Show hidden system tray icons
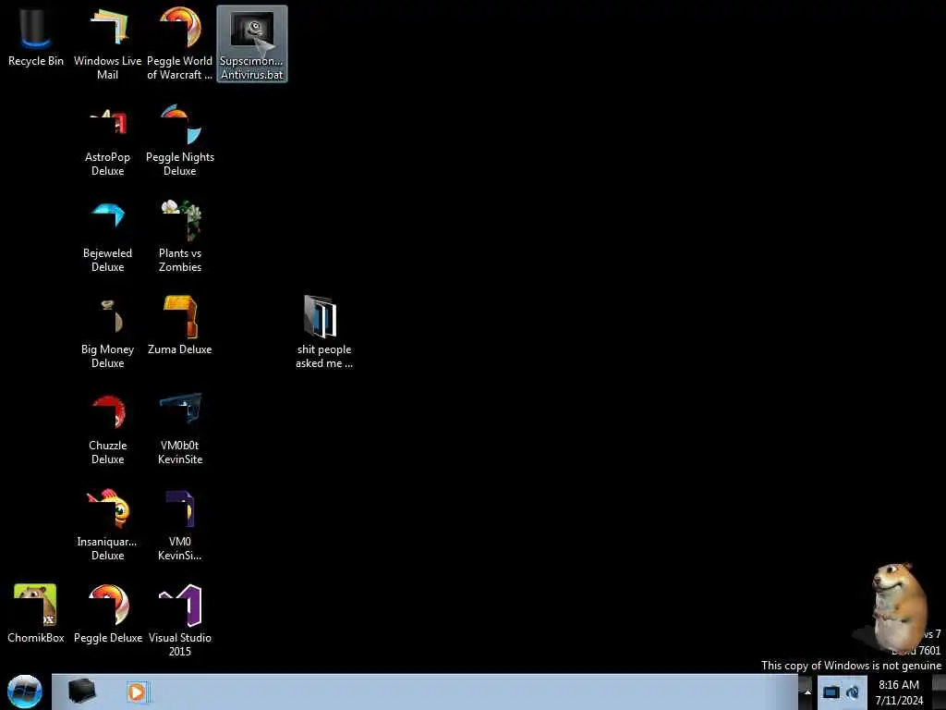The height and width of the screenshot is (710, 946). click(x=807, y=692)
